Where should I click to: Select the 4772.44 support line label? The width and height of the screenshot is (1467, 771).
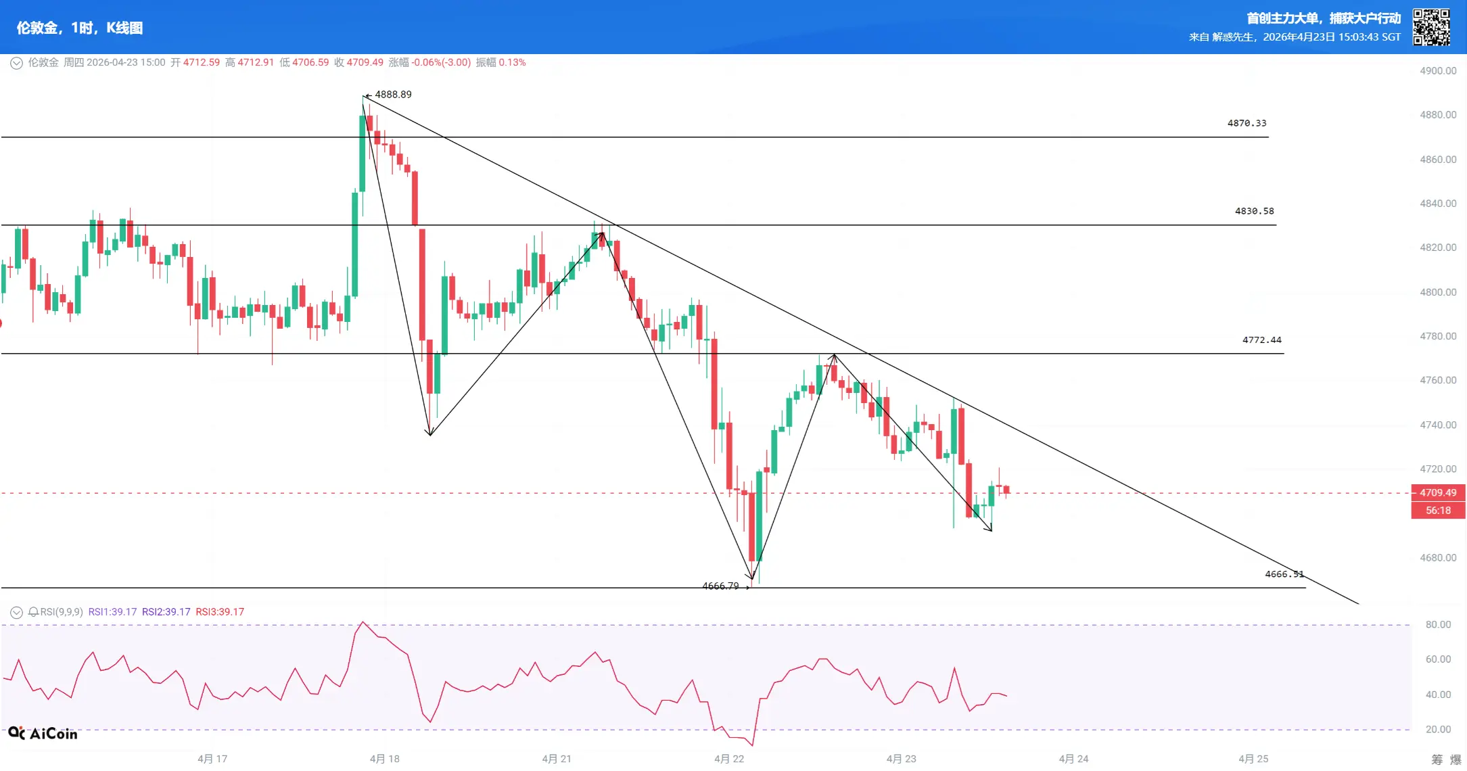coord(1261,340)
